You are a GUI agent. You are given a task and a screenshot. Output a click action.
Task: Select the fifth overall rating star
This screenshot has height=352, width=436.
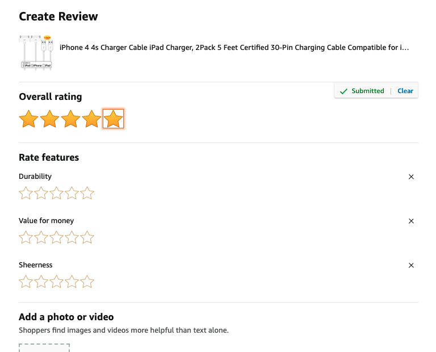tap(114, 119)
